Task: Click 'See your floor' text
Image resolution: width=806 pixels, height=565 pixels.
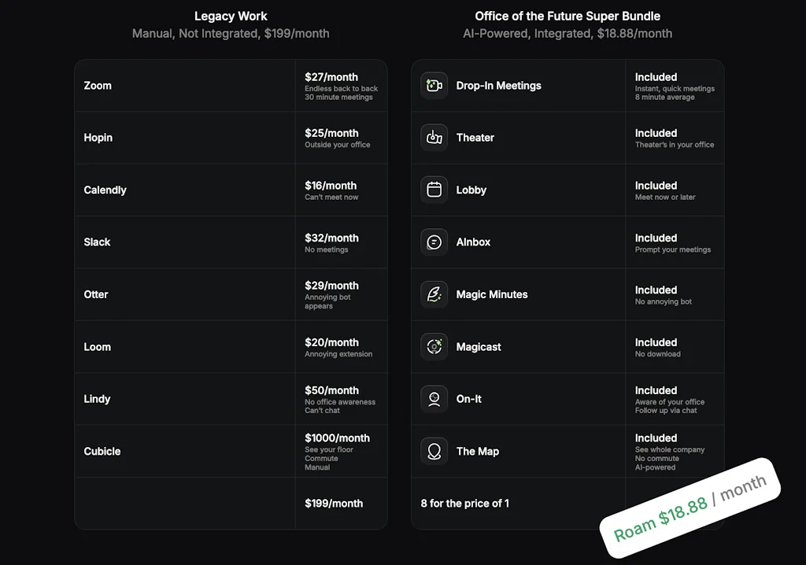Action: pyautogui.click(x=329, y=449)
